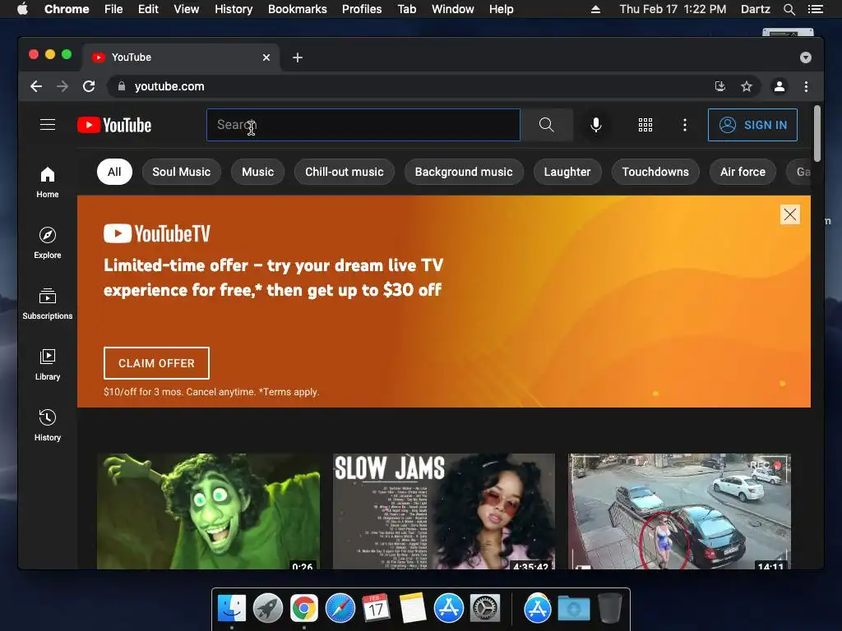
Task: Open Calendar from the Dock
Action: pyautogui.click(x=376, y=608)
